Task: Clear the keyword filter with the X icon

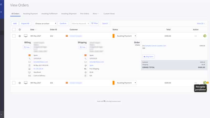Action: (88, 24)
